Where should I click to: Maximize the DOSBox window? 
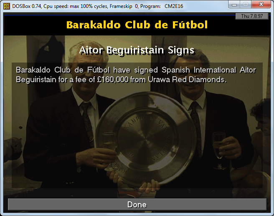pos(246,4)
